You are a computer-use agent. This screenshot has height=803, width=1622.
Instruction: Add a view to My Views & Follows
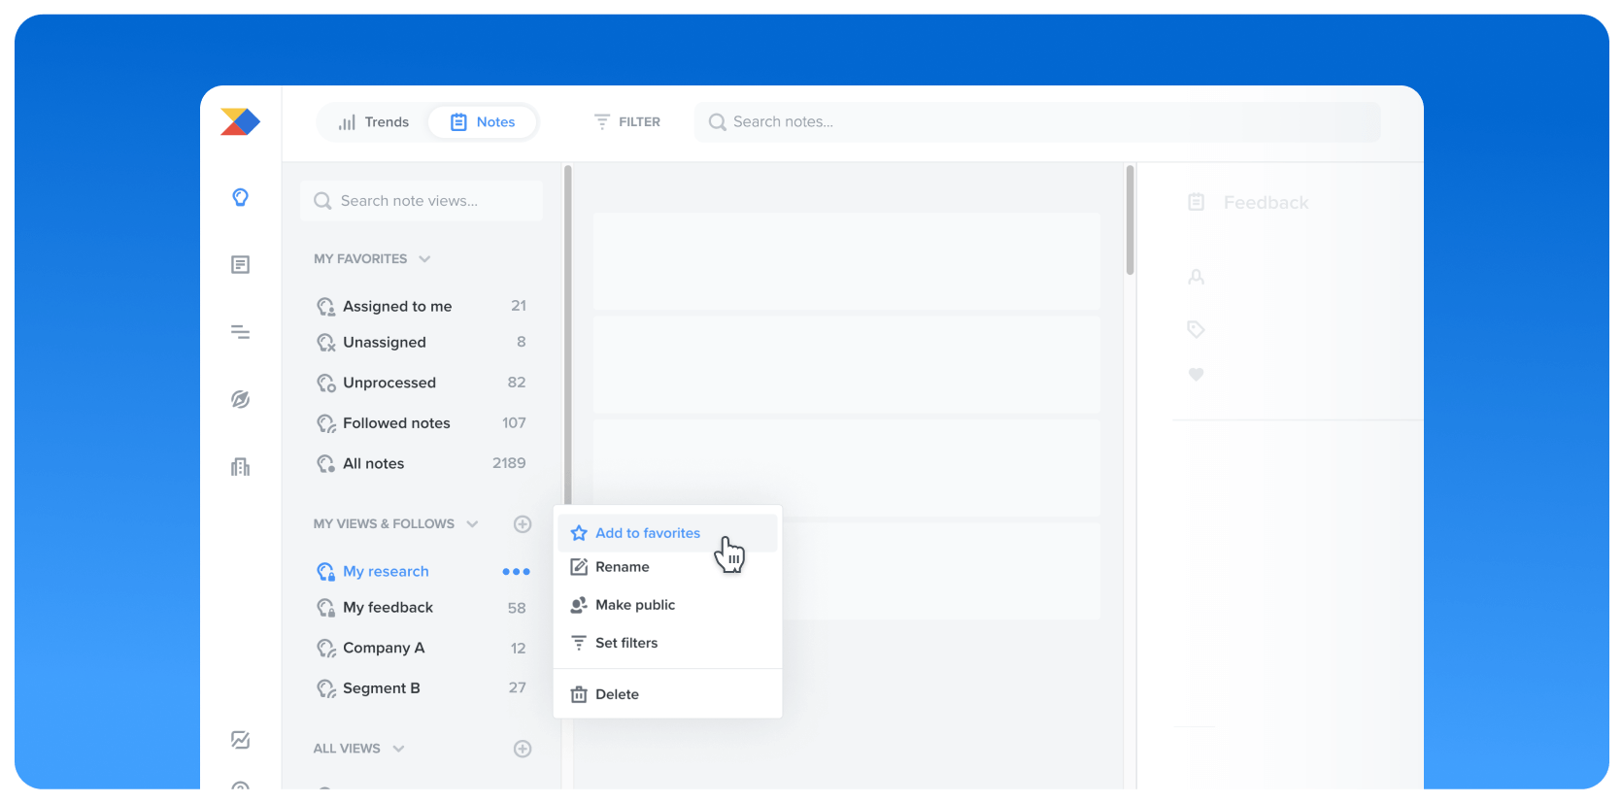[523, 524]
